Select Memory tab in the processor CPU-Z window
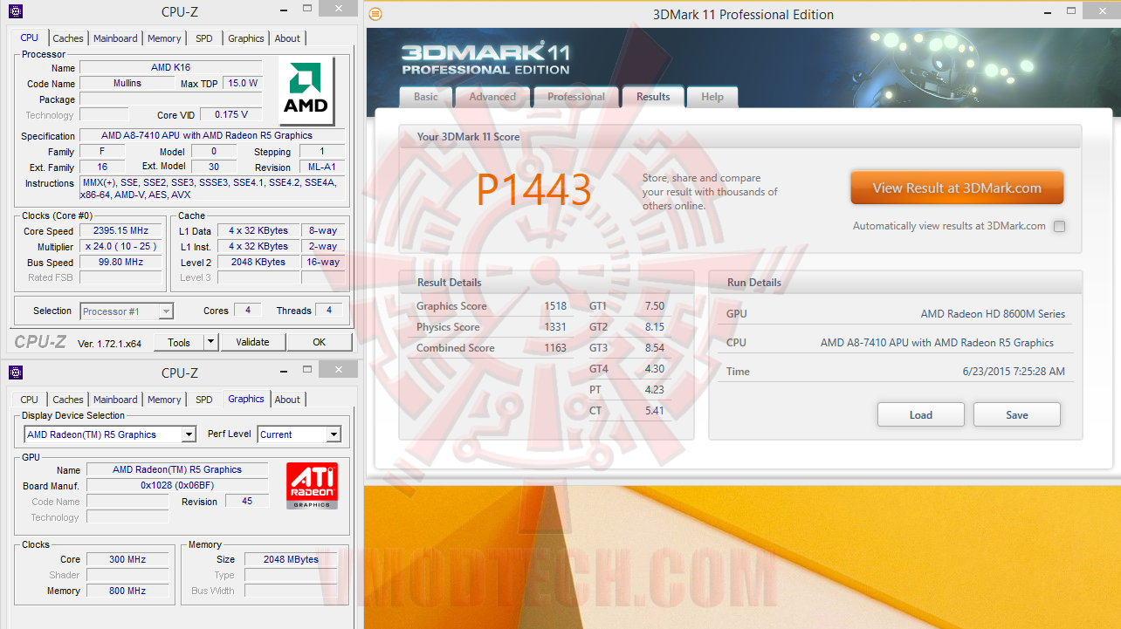This screenshot has width=1121, height=629. point(164,38)
